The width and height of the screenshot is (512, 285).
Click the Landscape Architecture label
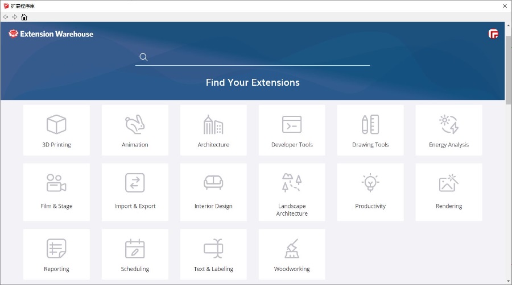click(x=292, y=209)
